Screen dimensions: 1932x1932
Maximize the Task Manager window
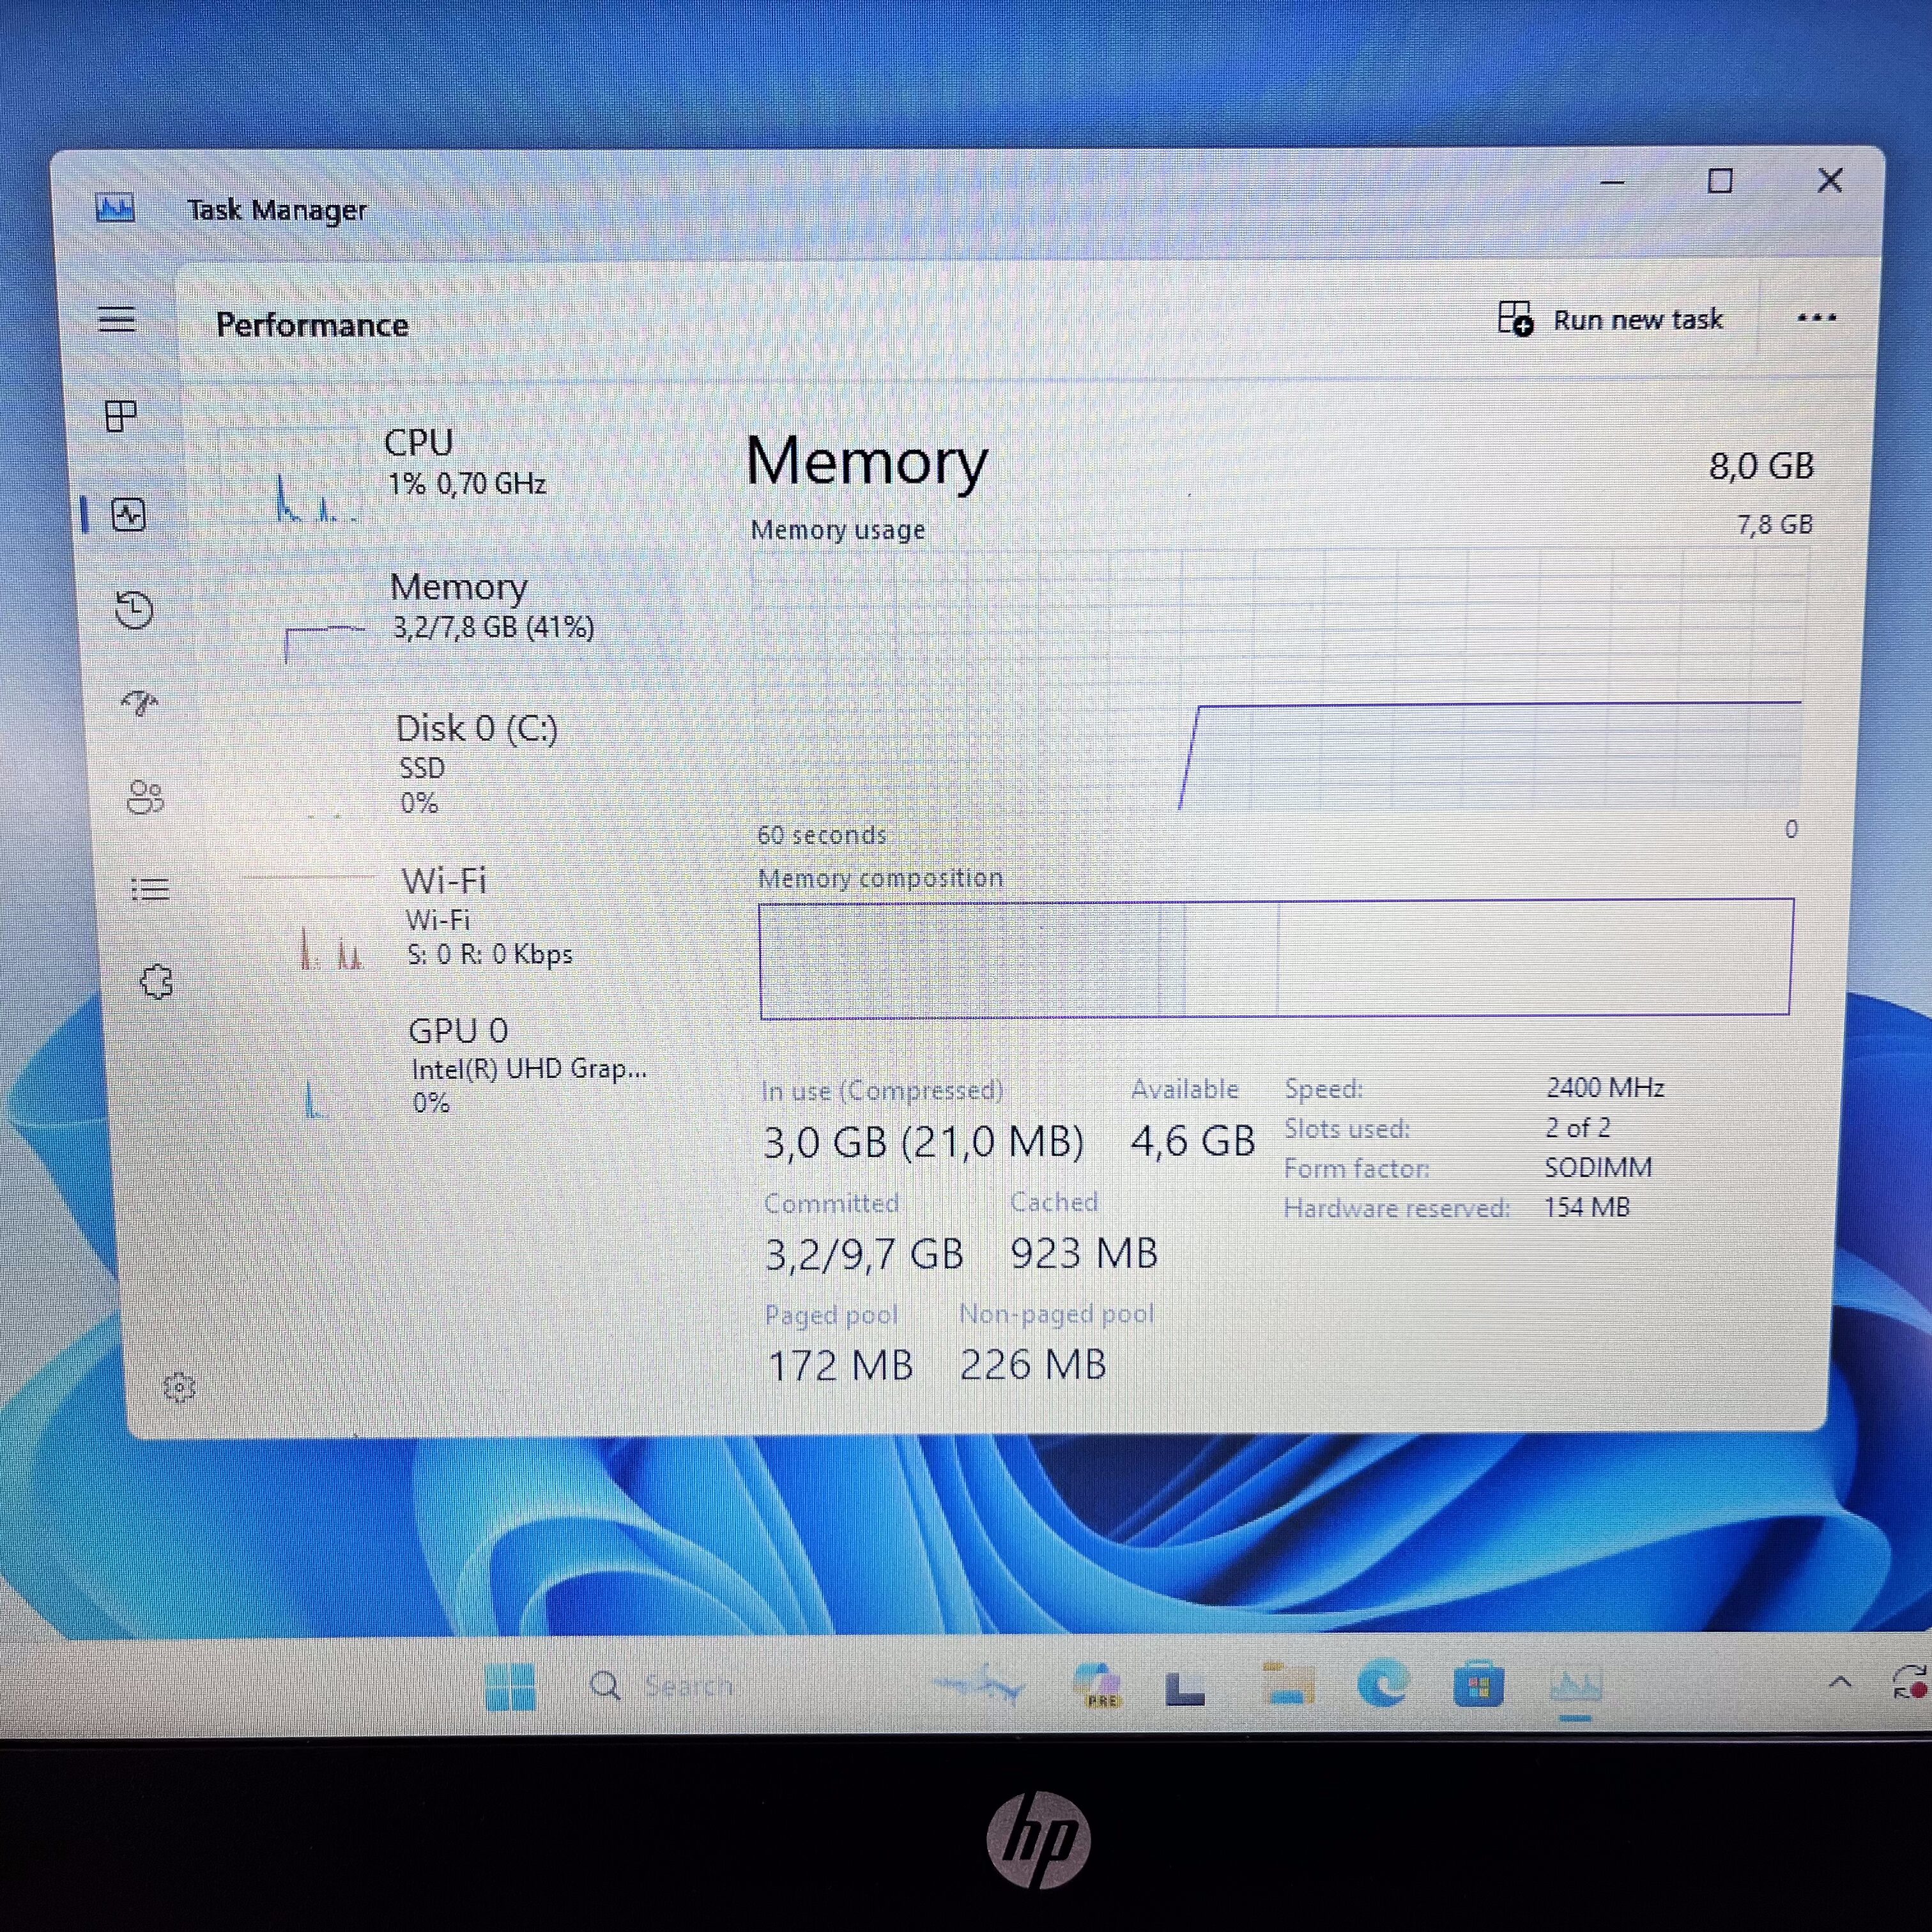(1719, 181)
